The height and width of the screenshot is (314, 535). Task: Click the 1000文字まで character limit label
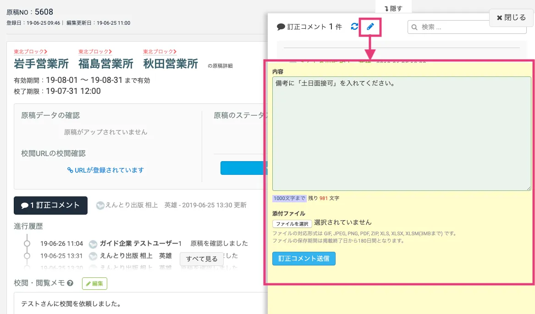coord(289,198)
